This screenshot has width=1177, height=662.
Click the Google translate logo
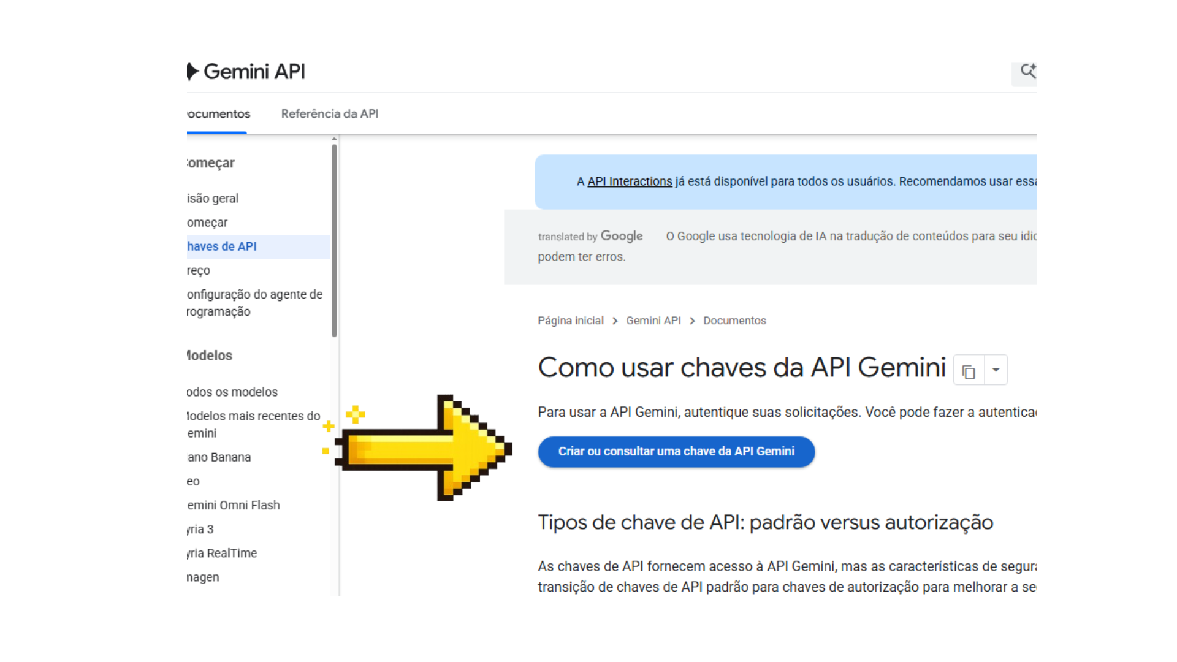[622, 236]
